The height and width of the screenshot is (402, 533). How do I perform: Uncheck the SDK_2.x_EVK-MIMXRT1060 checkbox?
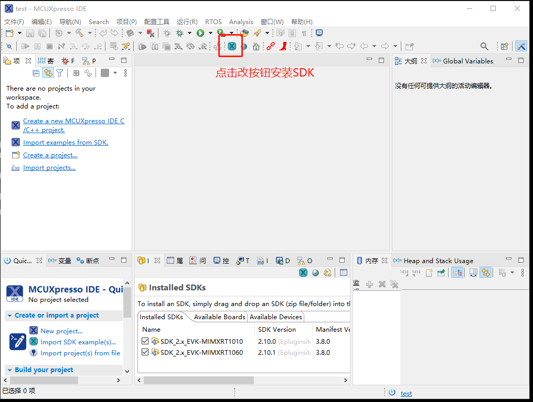(145, 352)
